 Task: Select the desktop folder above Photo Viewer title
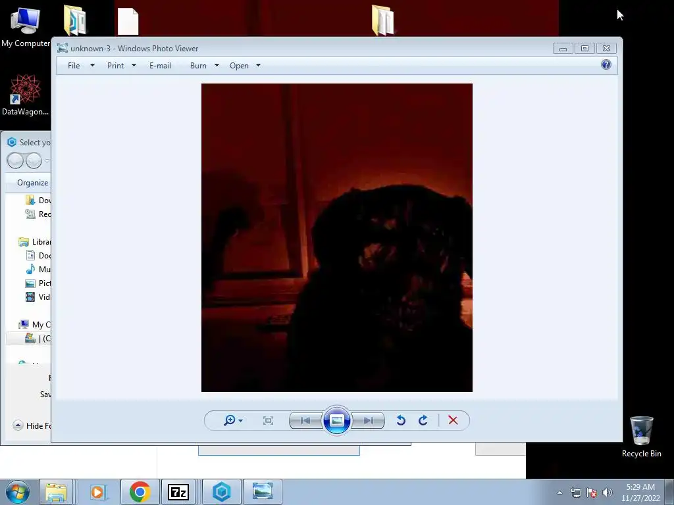[382, 20]
